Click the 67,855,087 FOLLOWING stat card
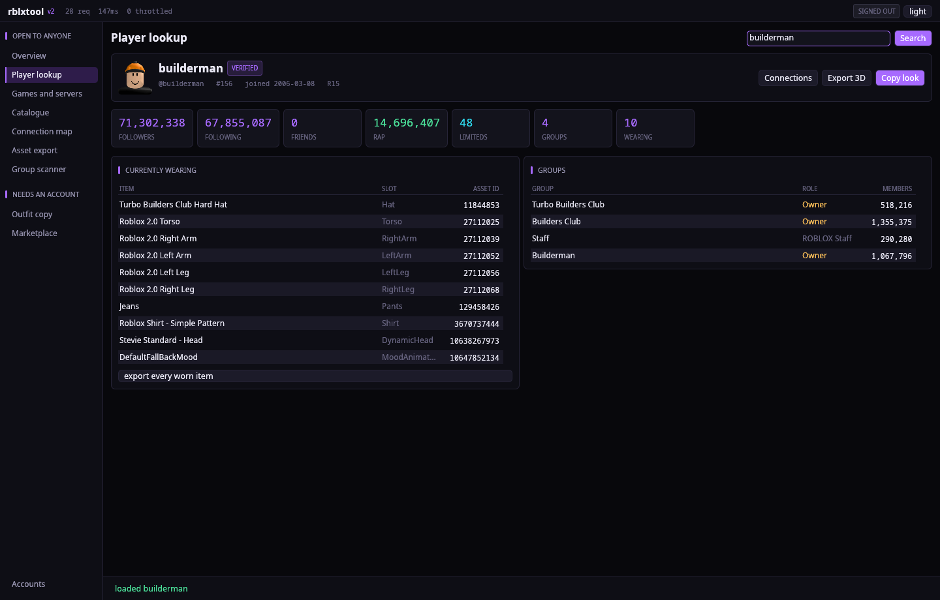 (238, 128)
